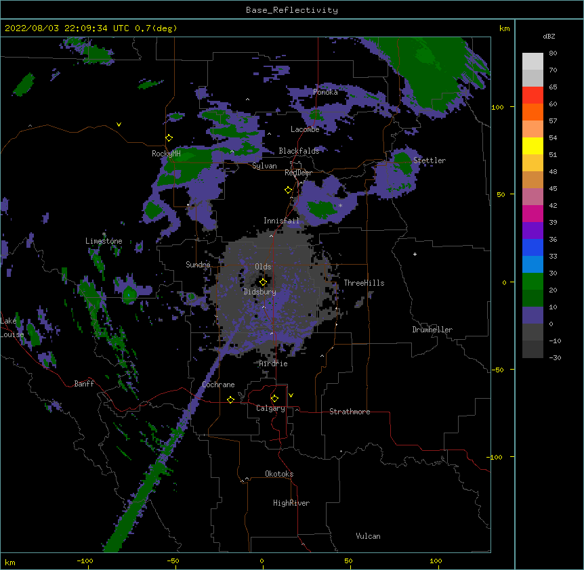Click the 51 dBZ yellow color swatch
The height and width of the screenshot is (570, 584).
click(533, 146)
